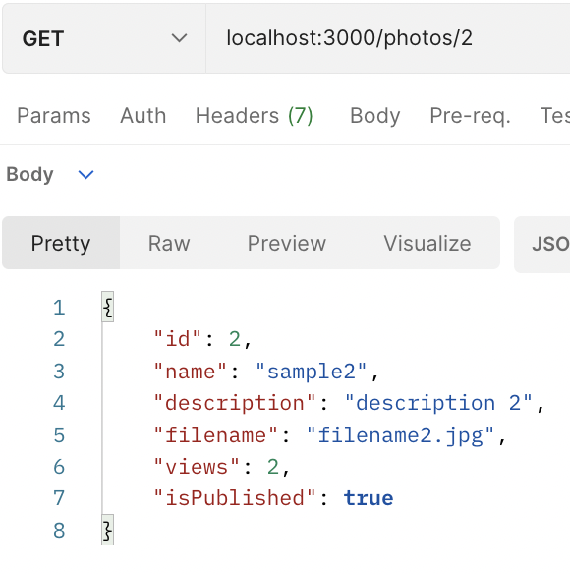
Task: Click the "filename2.jpg" string value
Action: tap(400, 435)
